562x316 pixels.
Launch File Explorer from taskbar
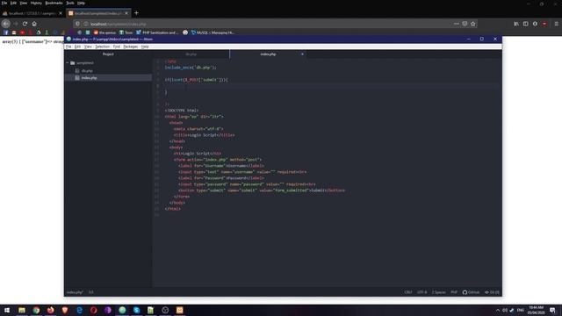click(22, 310)
